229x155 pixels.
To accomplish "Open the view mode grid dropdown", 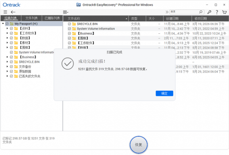I will [66, 12].
